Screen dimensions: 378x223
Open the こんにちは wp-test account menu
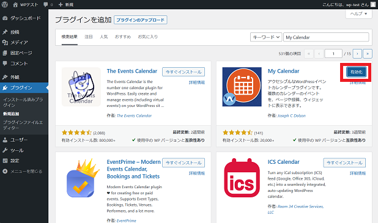pos(346,4)
